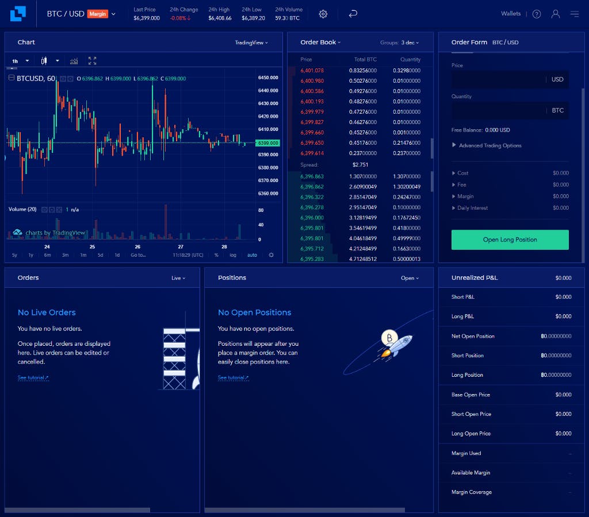
Task: Toggle percentage scale on the chart axis
Action: pos(217,254)
